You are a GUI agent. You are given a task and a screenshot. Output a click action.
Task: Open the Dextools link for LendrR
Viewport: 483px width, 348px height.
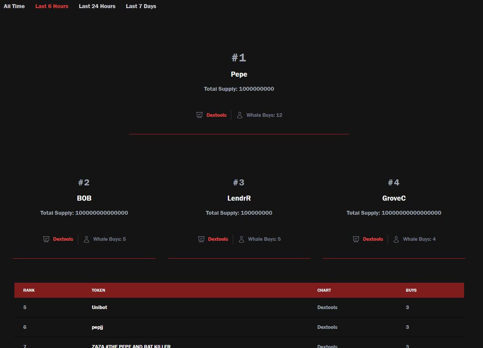[218, 239]
